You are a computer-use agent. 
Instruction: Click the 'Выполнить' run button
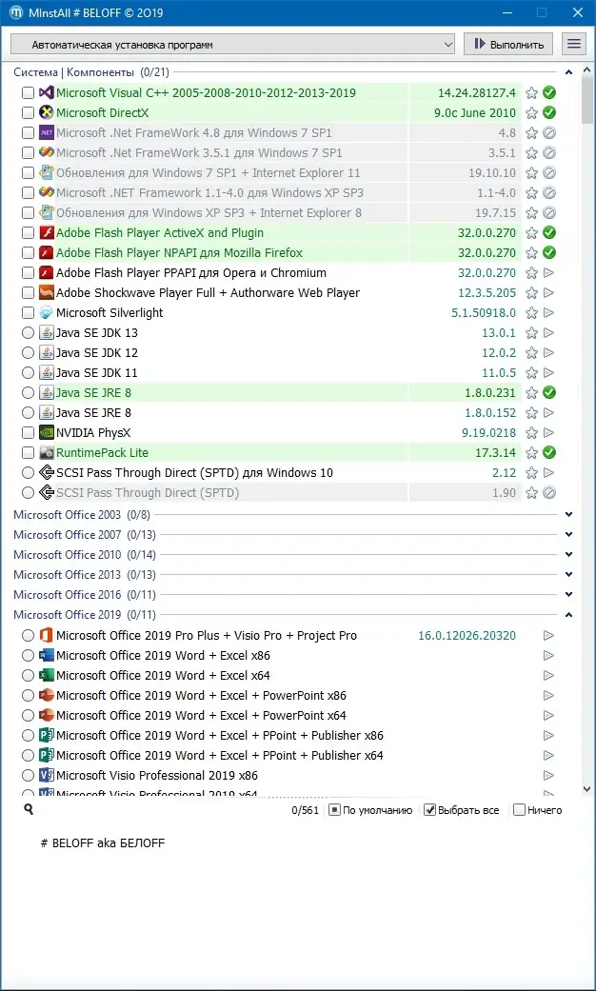click(x=508, y=44)
